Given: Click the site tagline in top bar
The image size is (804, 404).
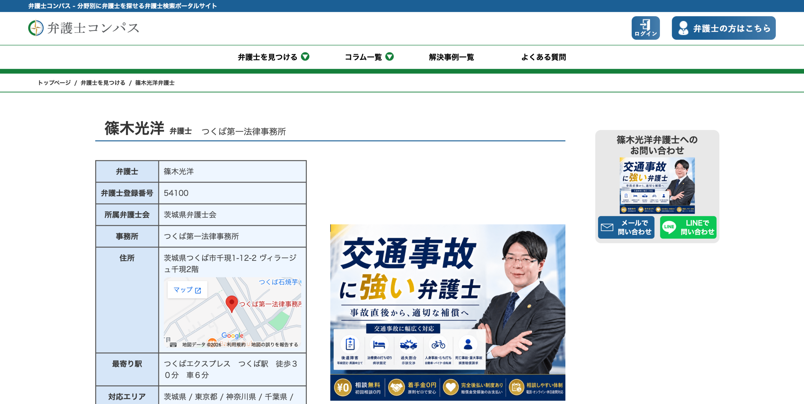Looking at the screenshot, I should pyautogui.click(x=122, y=6).
